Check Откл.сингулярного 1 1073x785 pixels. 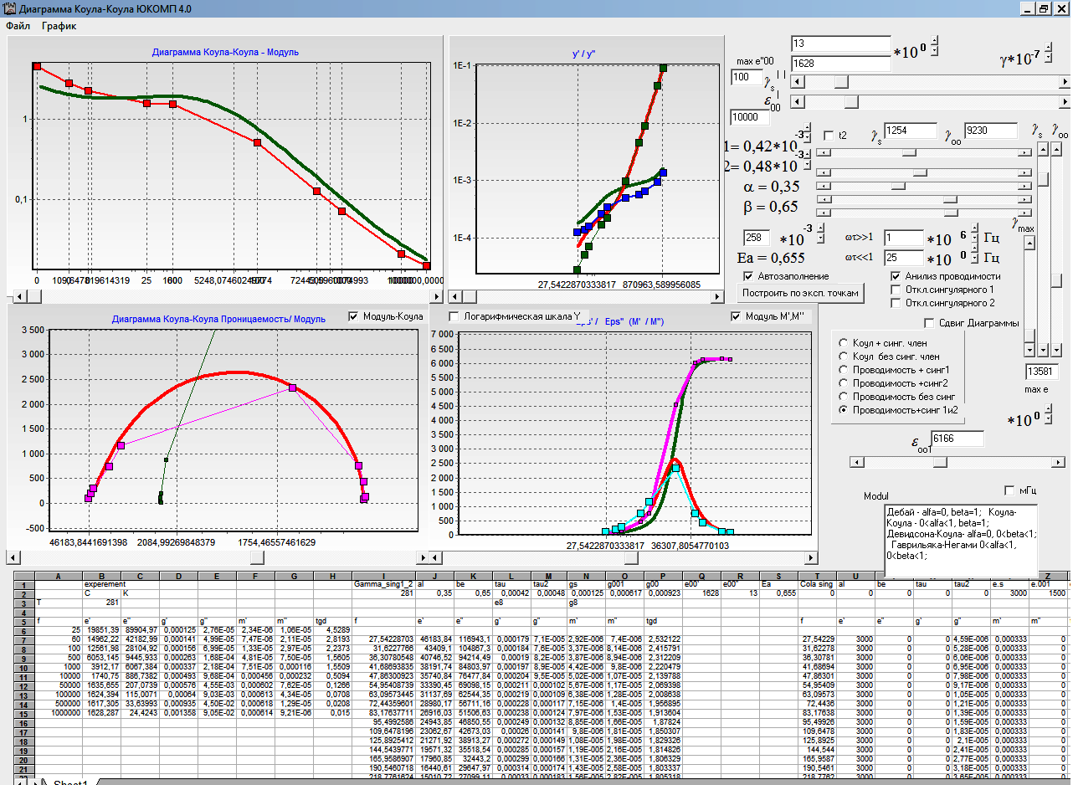click(896, 290)
